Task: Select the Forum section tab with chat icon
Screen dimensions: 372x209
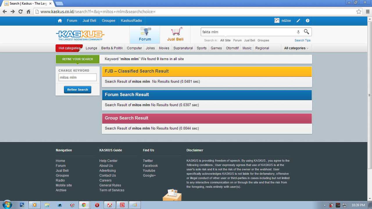Action: click(x=145, y=35)
